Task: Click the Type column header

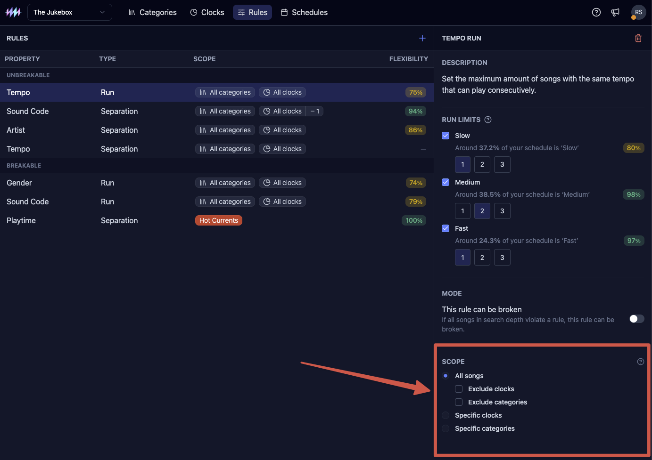Action: [x=107, y=59]
